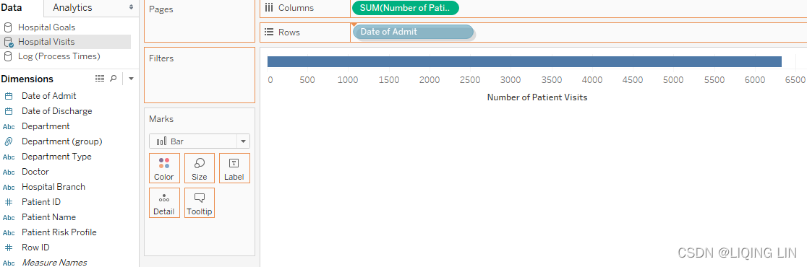Select the Log (Process Times) data source

point(59,56)
